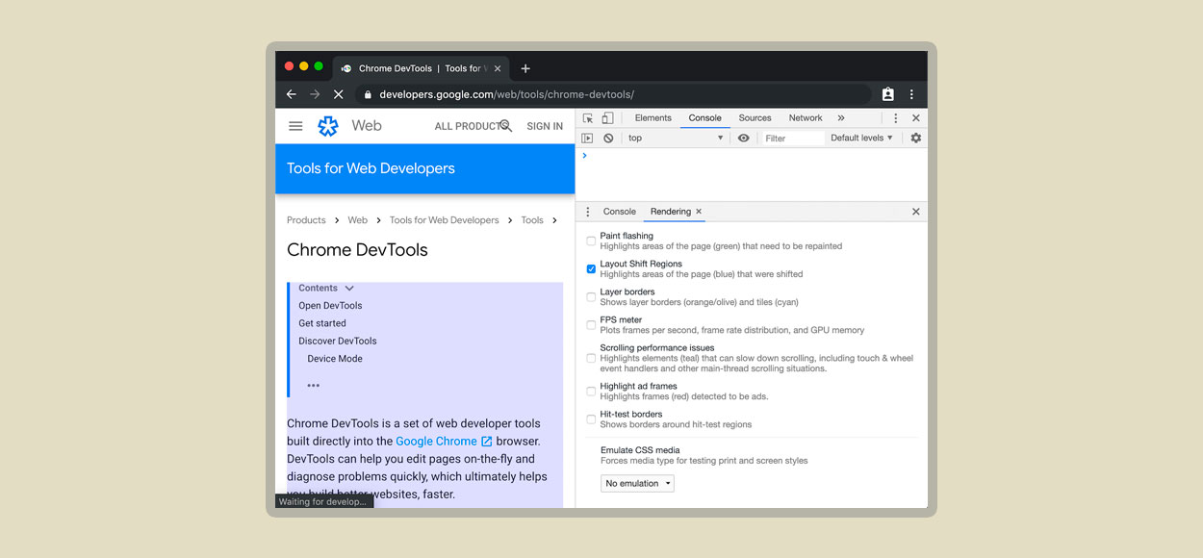Jump to 'Discover DevTools' in contents
The image size is (1203, 558).
tap(338, 341)
